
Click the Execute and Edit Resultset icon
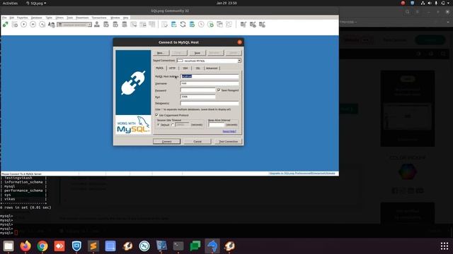click(x=42, y=25)
